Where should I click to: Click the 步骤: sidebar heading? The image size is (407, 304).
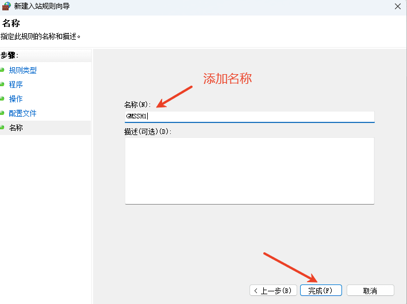click(9, 55)
